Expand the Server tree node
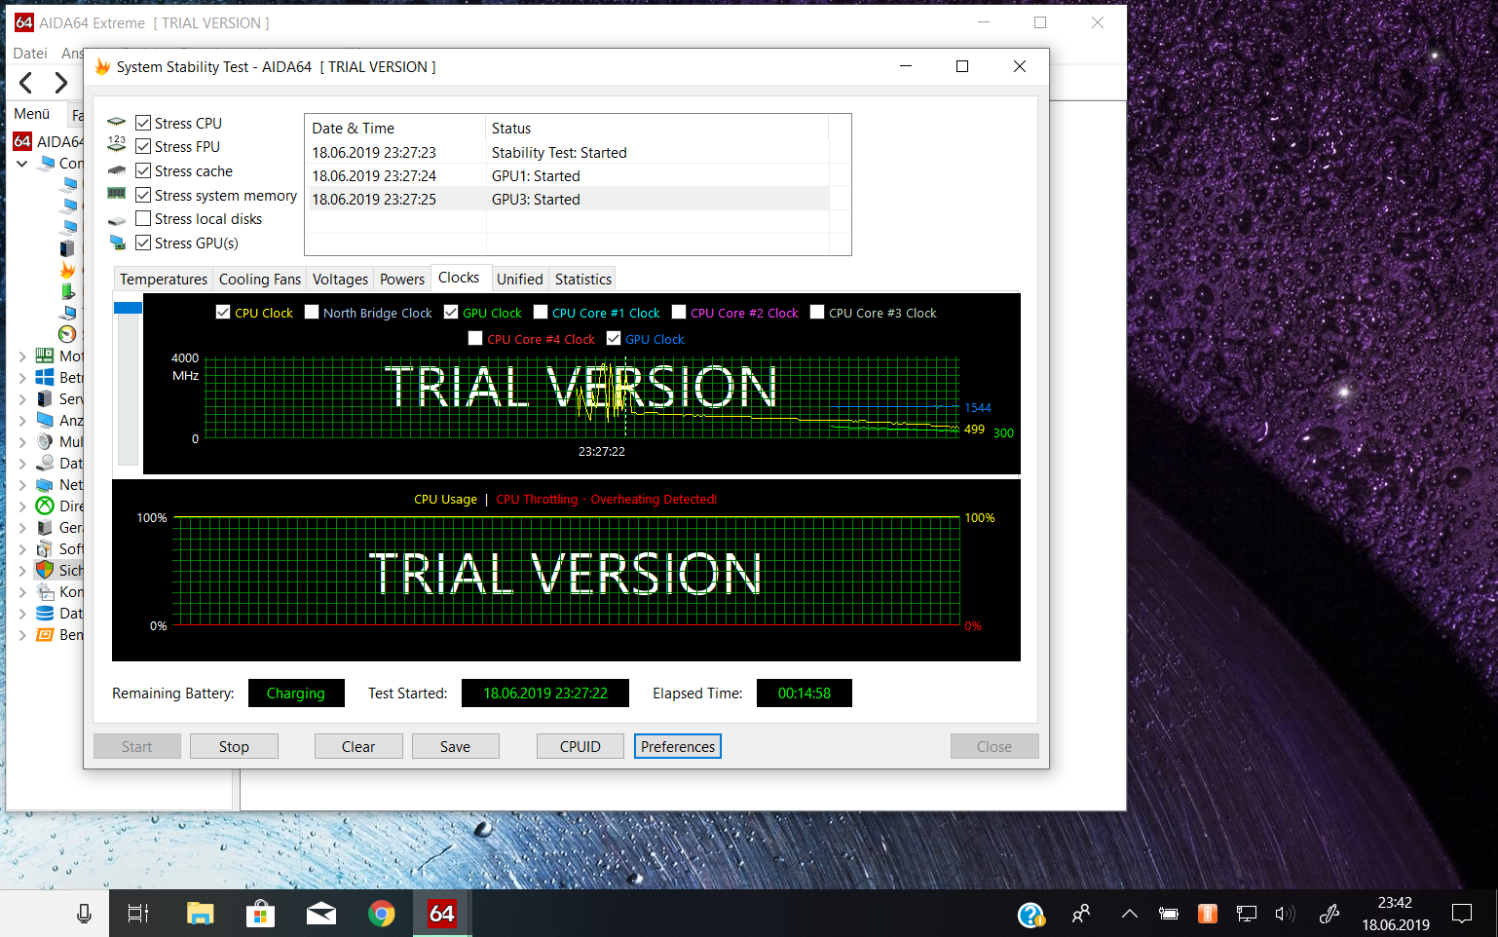The image size is (1498, 937). tap(22, 399)
